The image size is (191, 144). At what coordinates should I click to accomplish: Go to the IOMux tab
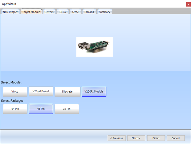point(63,12)
